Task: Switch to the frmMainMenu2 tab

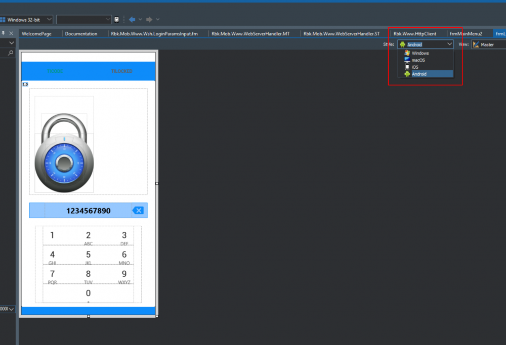Action: point(466,33)
